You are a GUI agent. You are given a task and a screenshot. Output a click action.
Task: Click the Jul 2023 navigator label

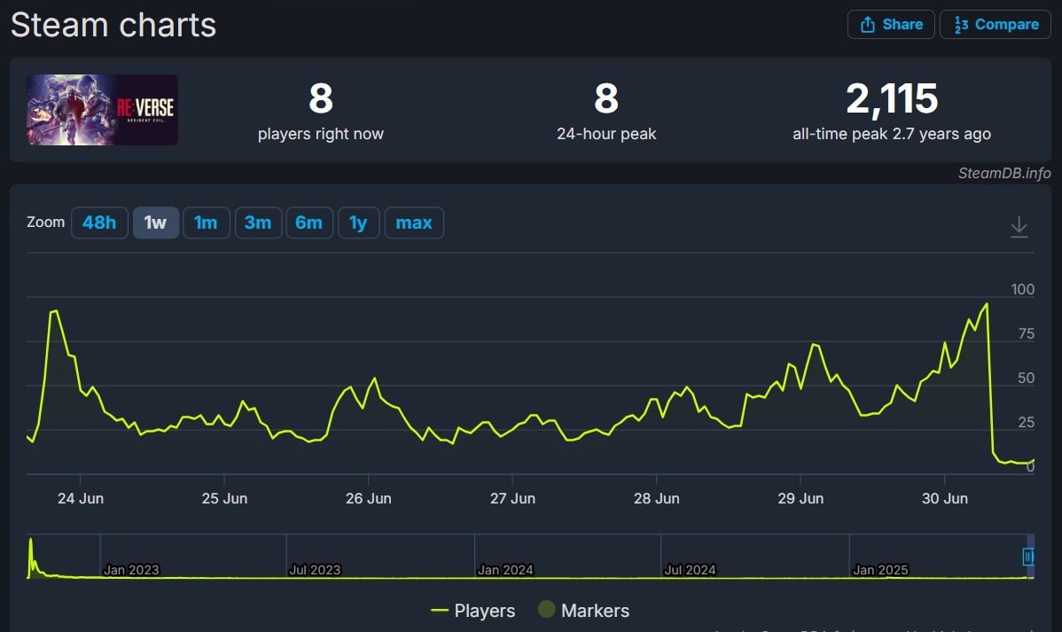tap(315, 570)
